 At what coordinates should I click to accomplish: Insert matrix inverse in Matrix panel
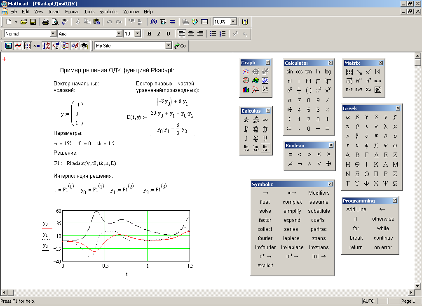click(369, 72)
